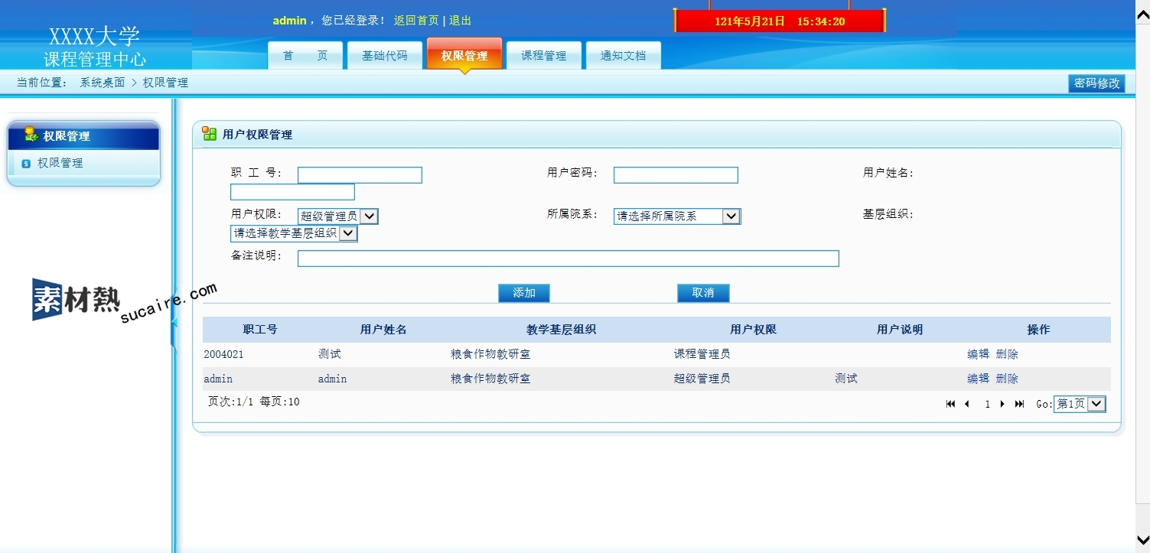Focus the 备注说明 input field
1150x553 pixels.
(568, 259)
